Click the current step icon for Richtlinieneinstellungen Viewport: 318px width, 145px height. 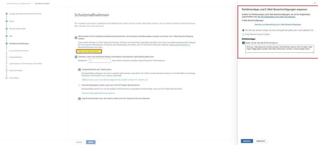(x=6, y=44)
